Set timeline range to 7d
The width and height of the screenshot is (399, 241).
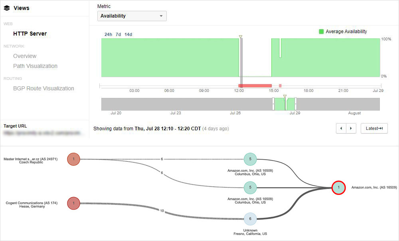[x=118, y=34]
